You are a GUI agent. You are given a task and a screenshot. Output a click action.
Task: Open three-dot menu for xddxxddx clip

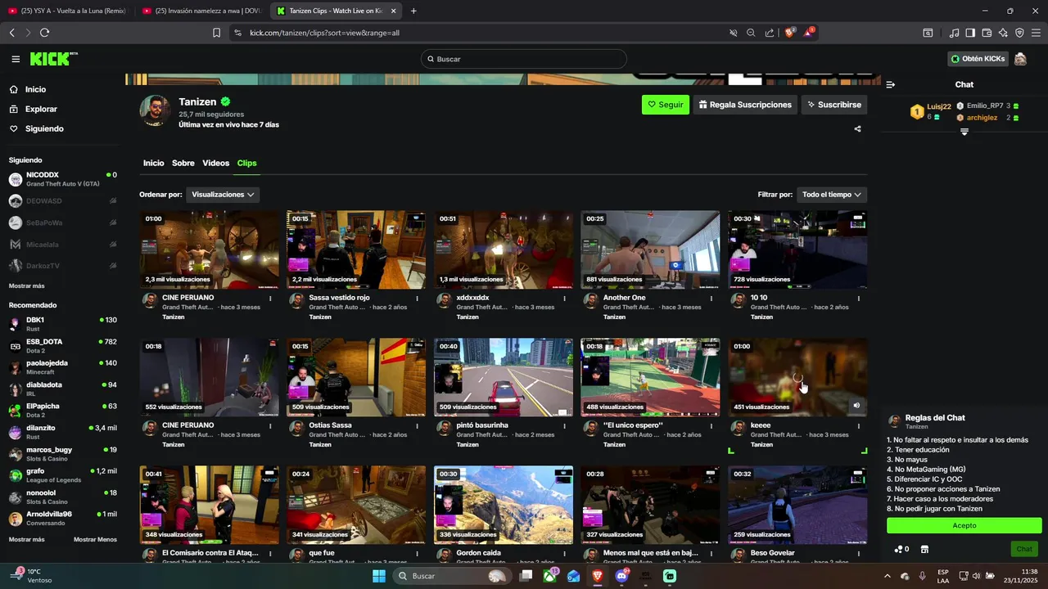tap(565, 299)
